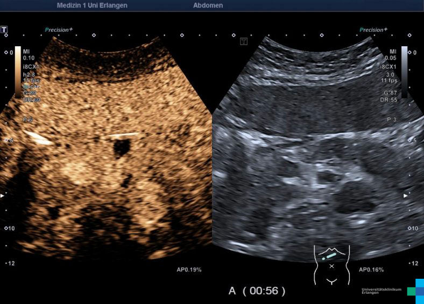Click the contrast timer A (00:56)
Image resolution: width=424 pixels, height=304 pixels.
(x=257, y=291)
